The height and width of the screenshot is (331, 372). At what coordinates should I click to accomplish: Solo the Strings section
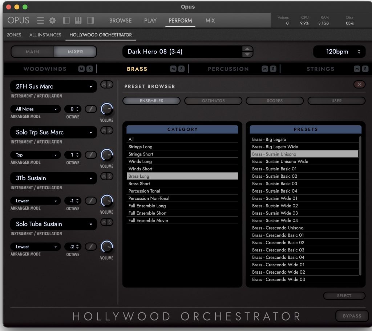click(x=365, y=69)
